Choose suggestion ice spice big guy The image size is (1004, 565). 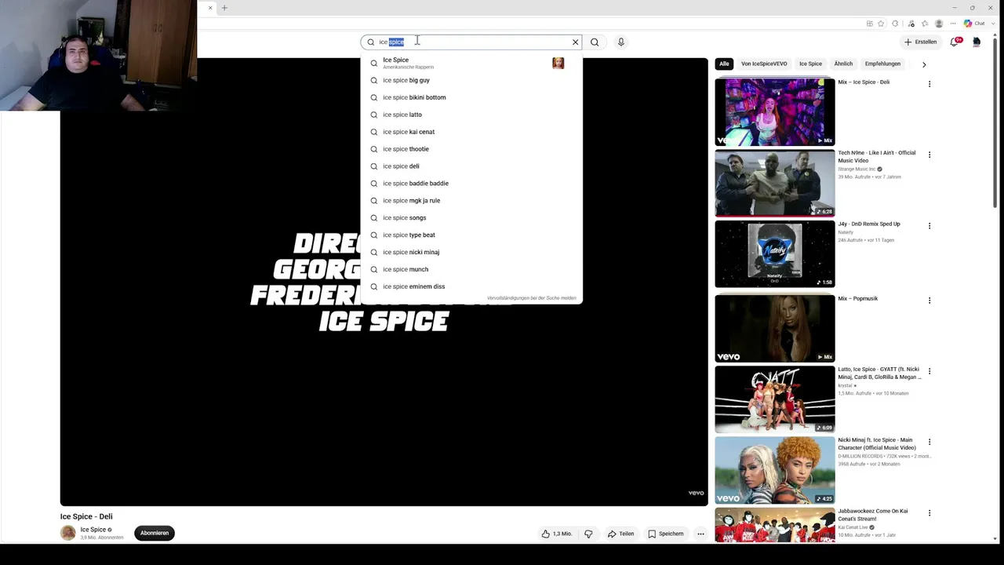[x=471, y=80]
